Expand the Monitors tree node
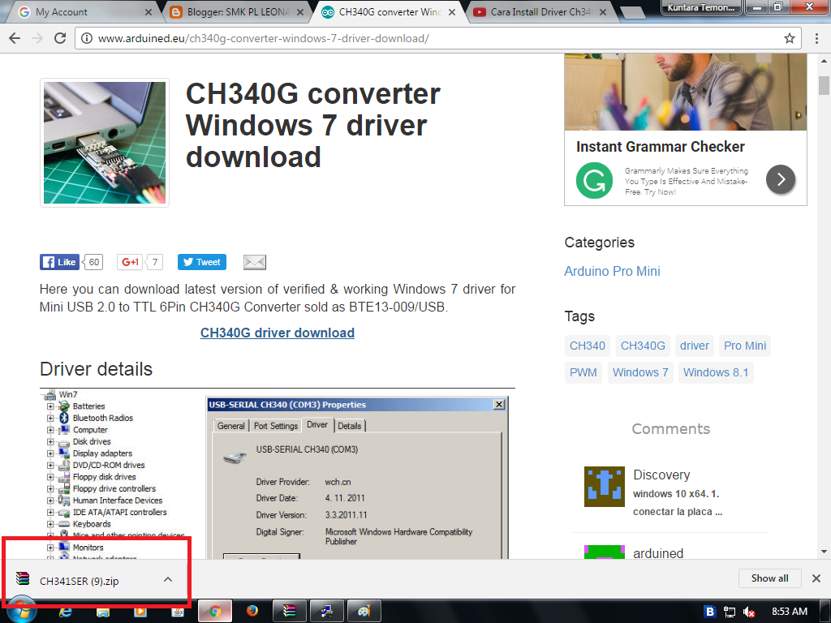Image resolution: width=831 pixels, height=623 pixels. pos(50,548)
